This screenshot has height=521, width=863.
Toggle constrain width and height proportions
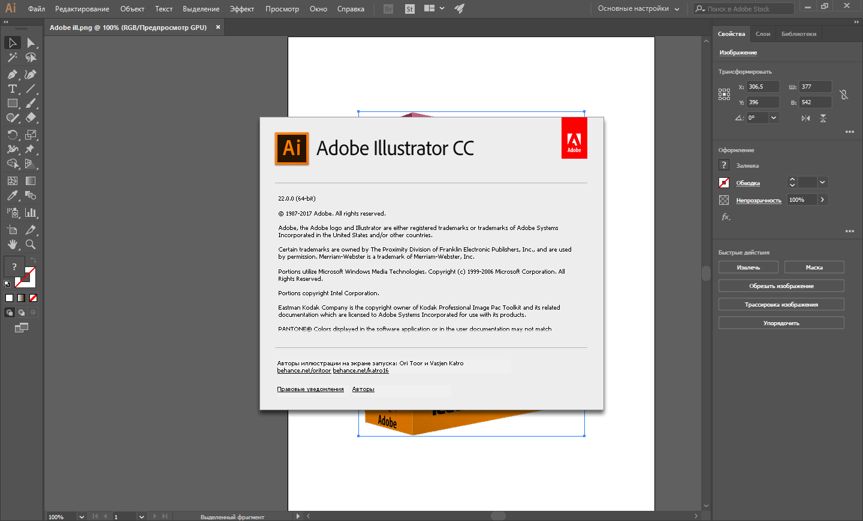pyautogui.click(x=844, y=95)
